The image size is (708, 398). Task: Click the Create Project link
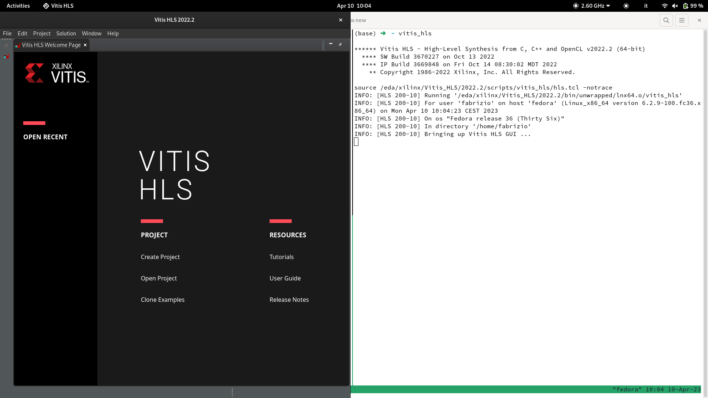[160, 257]
